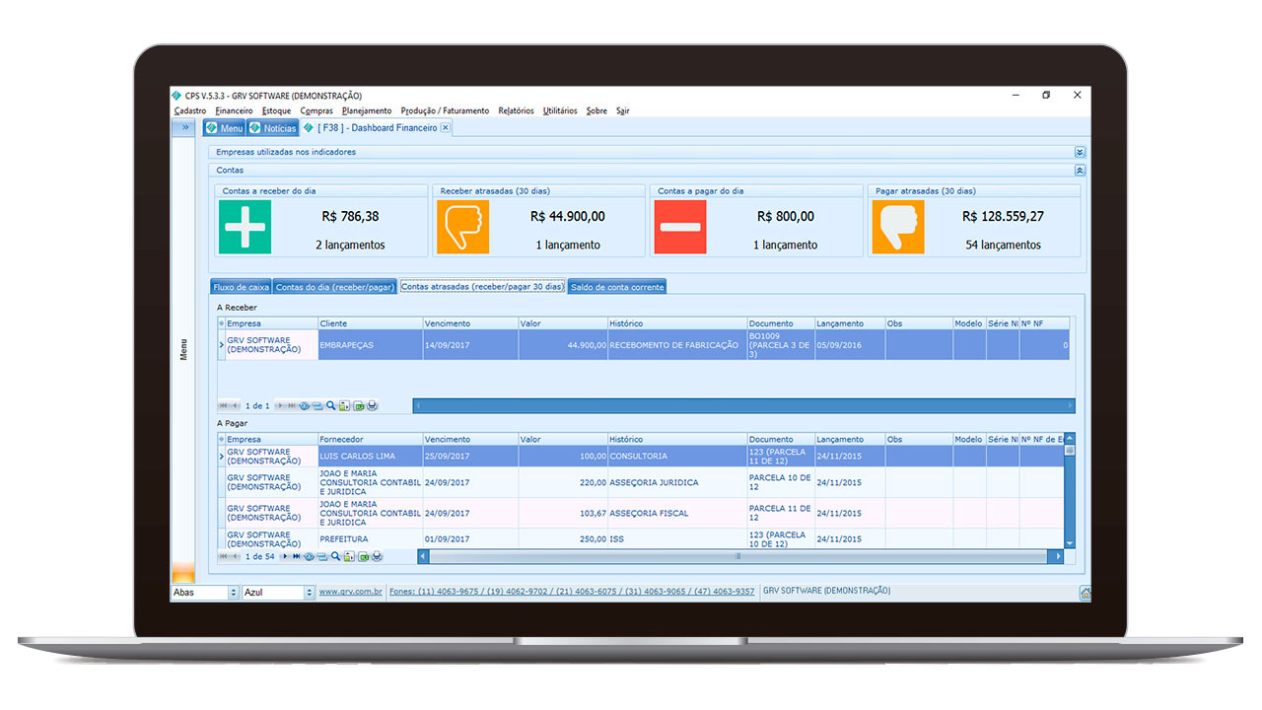Open the Azul color theme dropdown
The height and width of the screenshot is (710, 1262).
(x=309, y=593)
